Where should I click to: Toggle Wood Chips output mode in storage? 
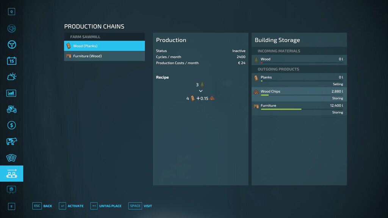pyautogui.click(x=299, y=95)
